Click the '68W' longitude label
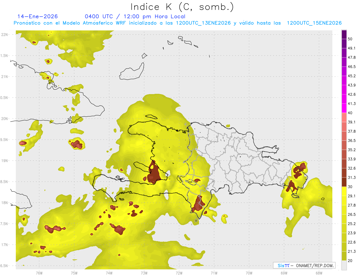This screenshot has height=277, width=358. (319, 273)
